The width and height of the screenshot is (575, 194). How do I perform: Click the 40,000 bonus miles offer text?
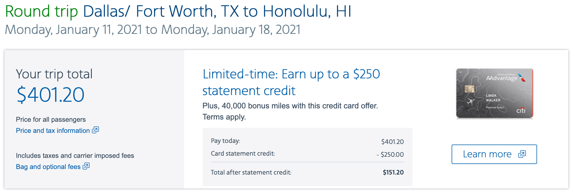pos(290,106)
